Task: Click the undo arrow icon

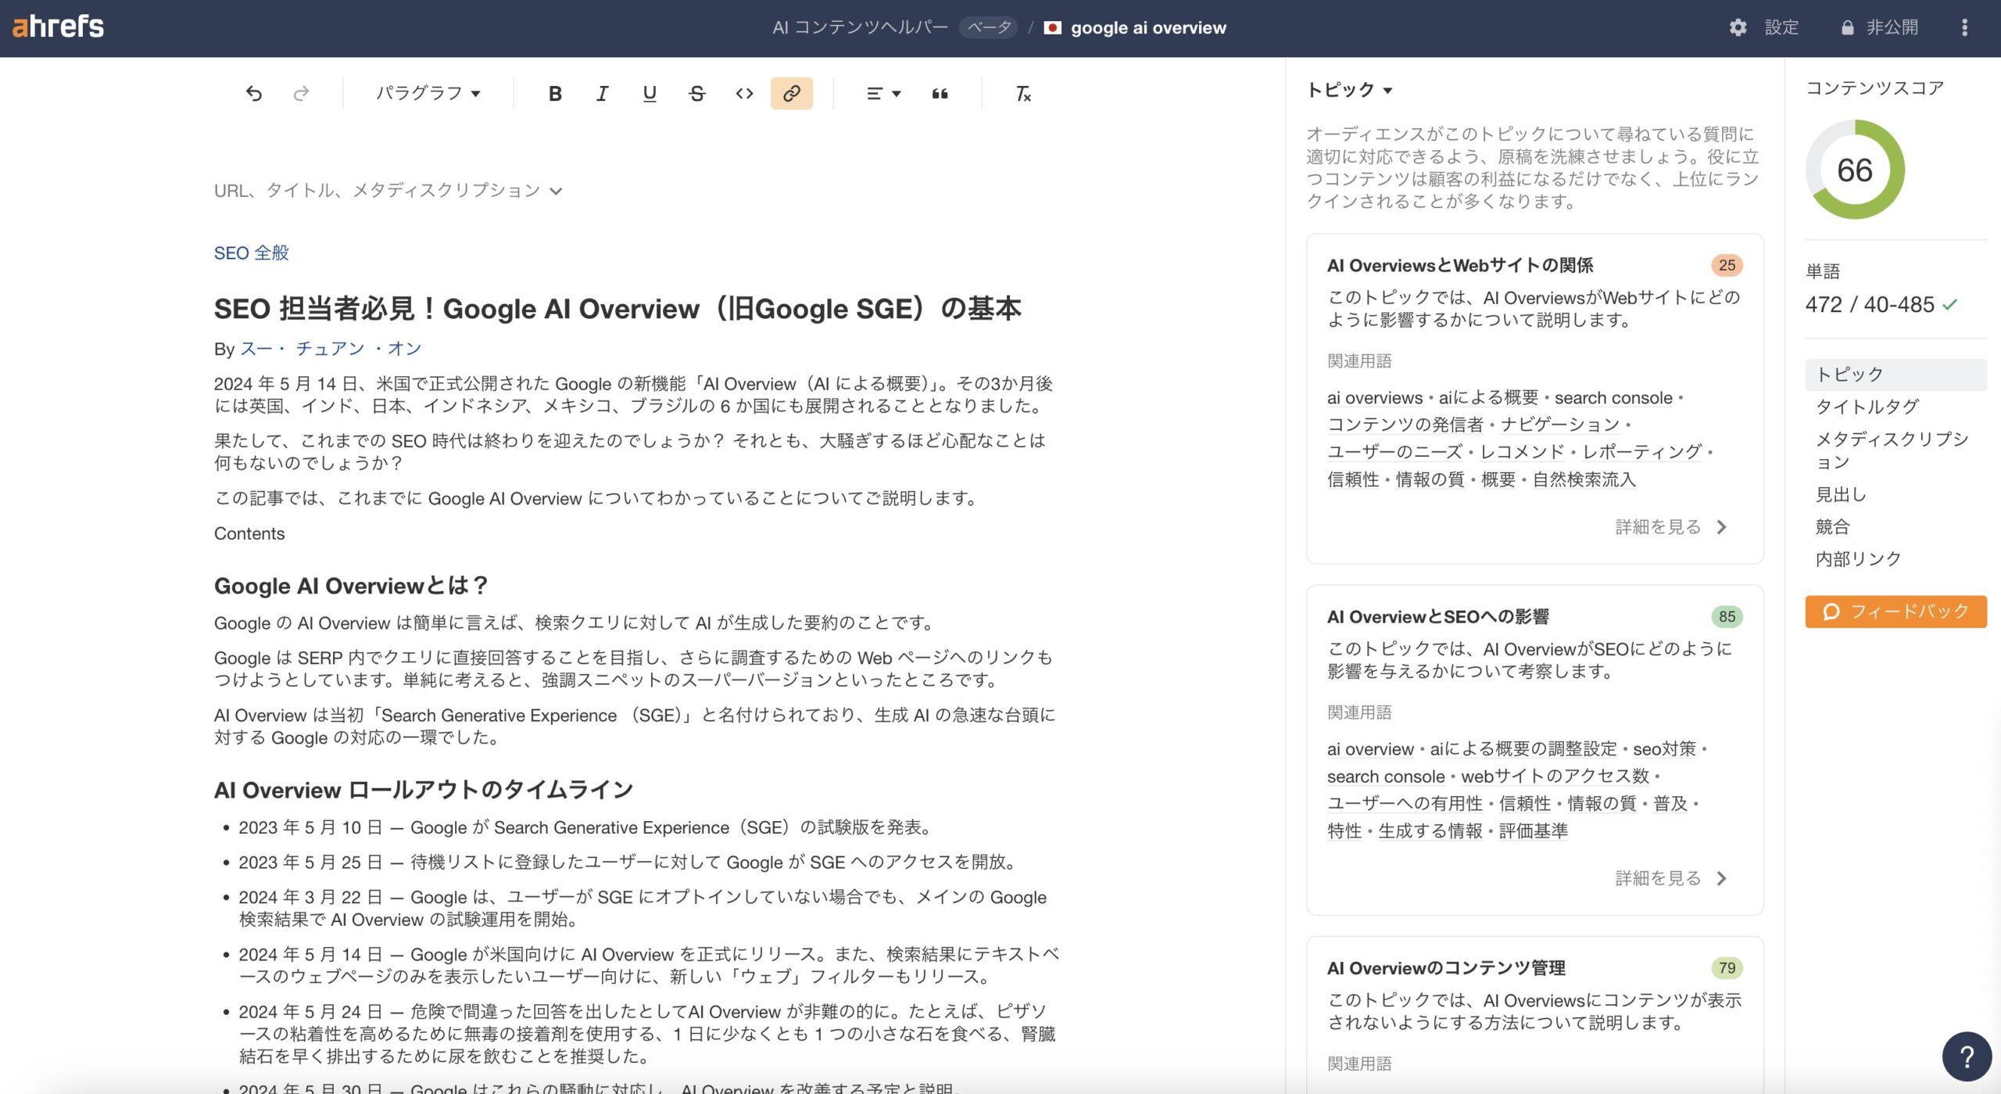Action: click(253, 94)
